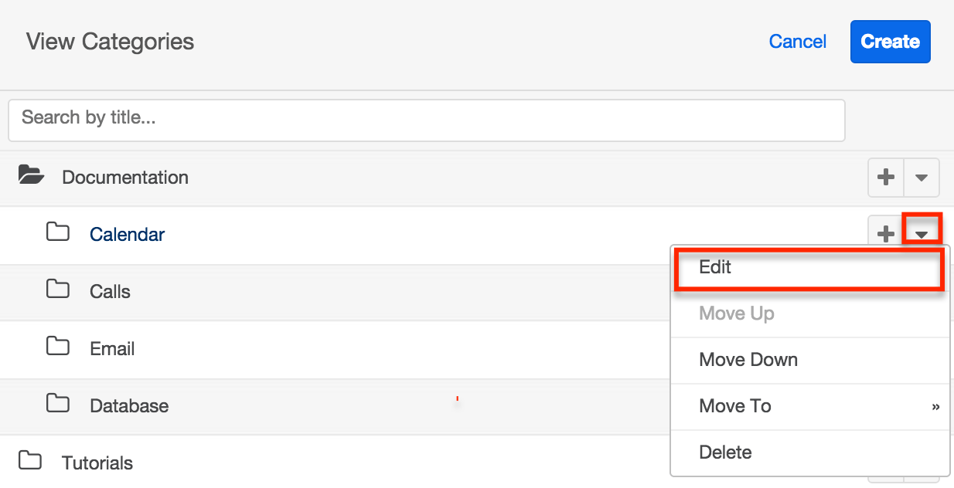The image size is (954, 488).
Task: Select the Tutorials category row
Action: [x=97, y=462]
